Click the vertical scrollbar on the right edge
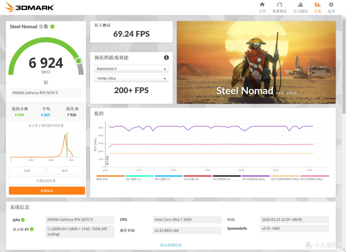Image resolution: width=346 pixels, height=252 pixels. (x=344, y=66)
